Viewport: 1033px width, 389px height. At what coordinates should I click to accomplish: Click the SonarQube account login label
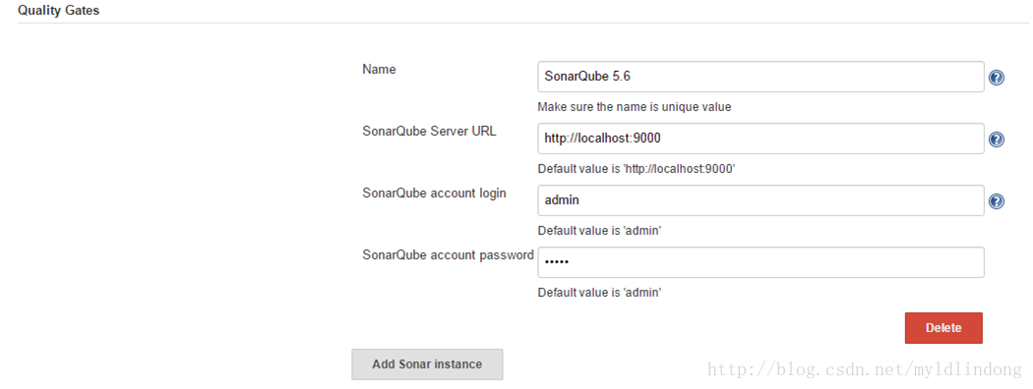[434, 193]
